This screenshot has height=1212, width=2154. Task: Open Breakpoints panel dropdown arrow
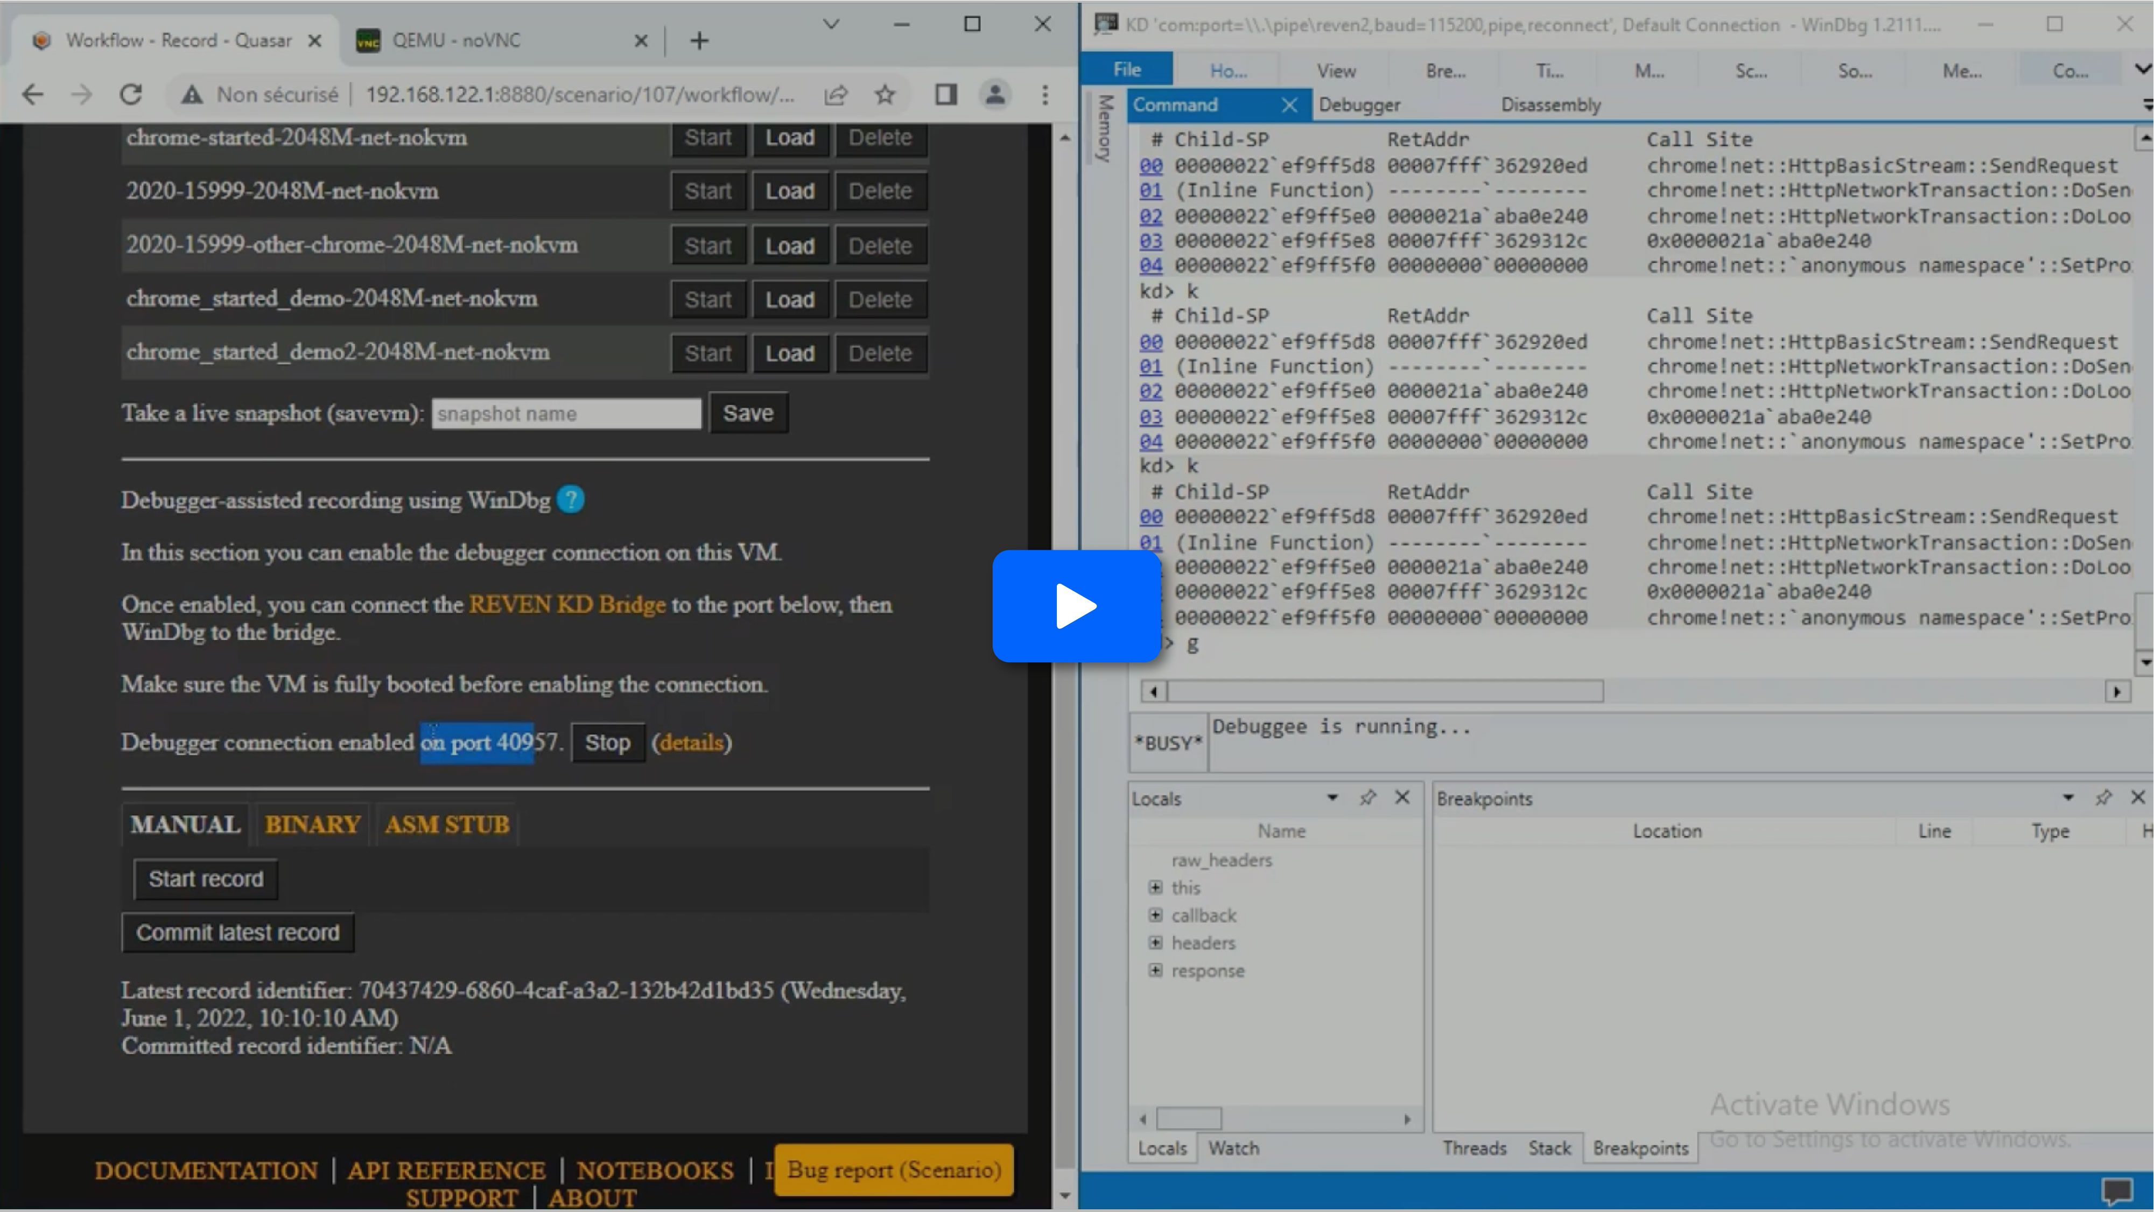[2068, 798]
